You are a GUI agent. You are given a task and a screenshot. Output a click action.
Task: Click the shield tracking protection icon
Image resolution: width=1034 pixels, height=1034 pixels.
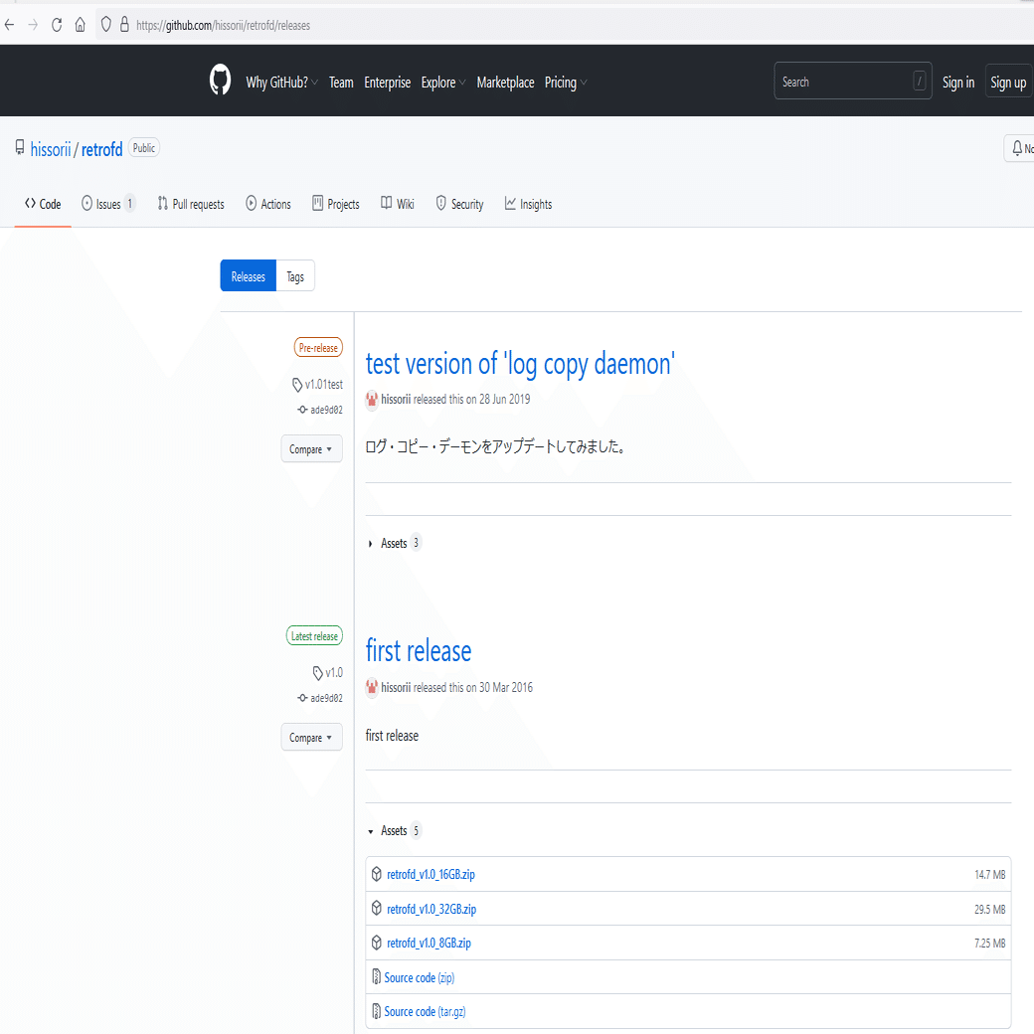click(105, 25)
